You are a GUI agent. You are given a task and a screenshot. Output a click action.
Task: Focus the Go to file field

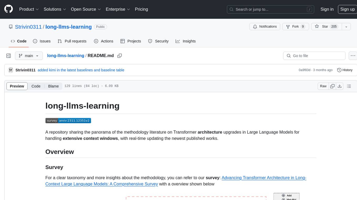[x=314, y=56]
